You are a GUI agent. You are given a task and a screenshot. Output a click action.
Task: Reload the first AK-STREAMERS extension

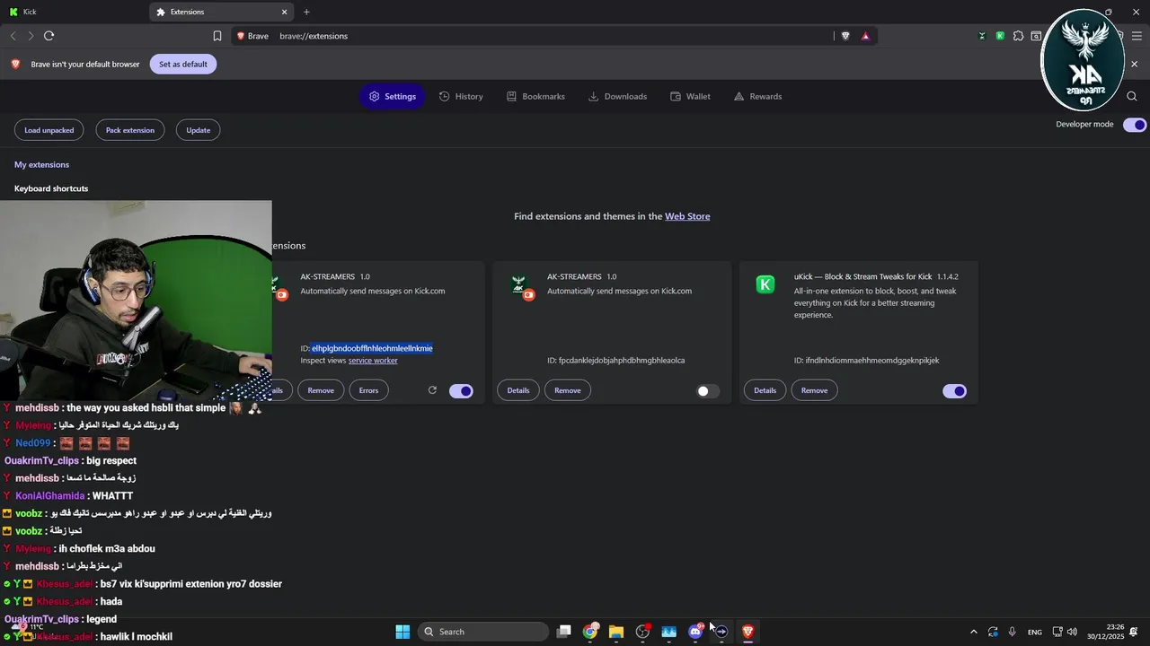tap(432, 390)
